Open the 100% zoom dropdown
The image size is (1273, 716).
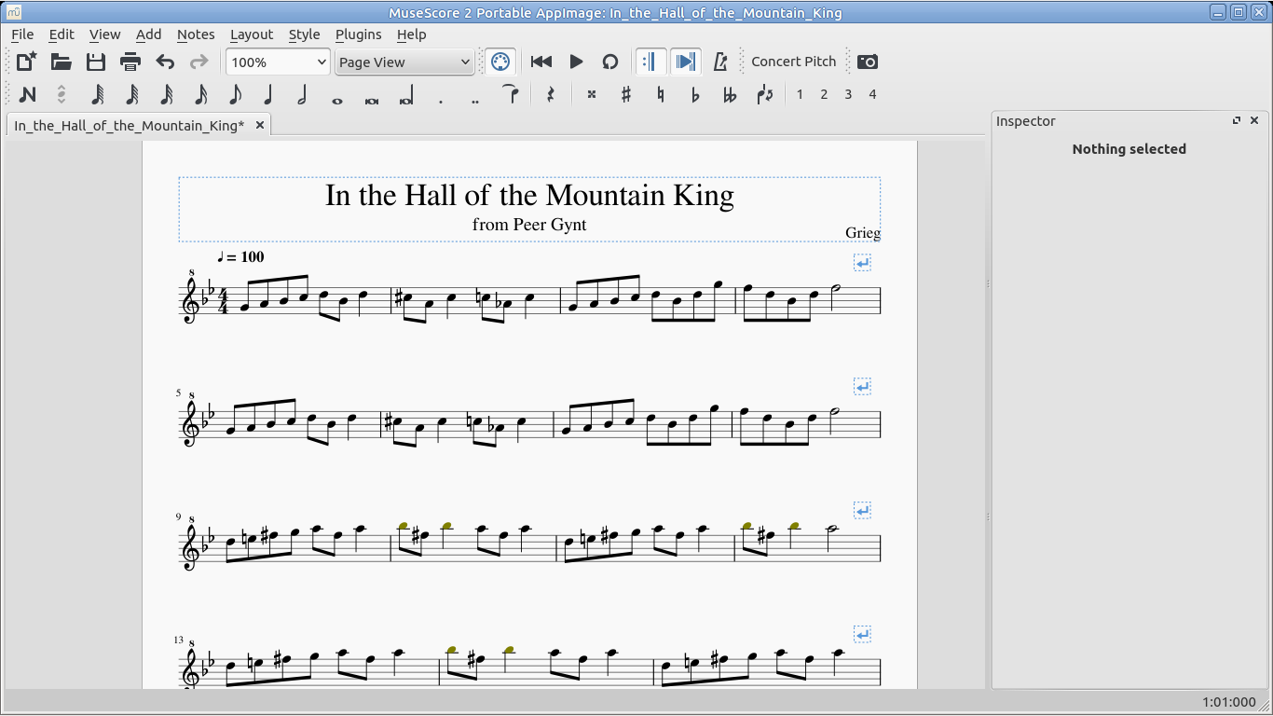(x=279, y=62)
